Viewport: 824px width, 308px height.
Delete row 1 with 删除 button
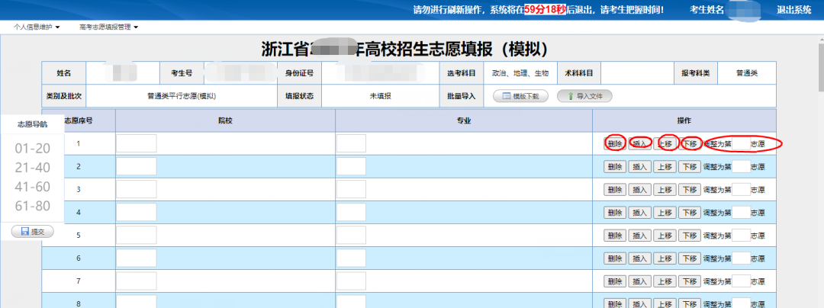coord(614,143)
